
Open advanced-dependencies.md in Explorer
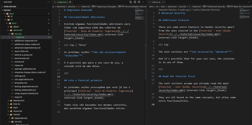coord(27,48)
